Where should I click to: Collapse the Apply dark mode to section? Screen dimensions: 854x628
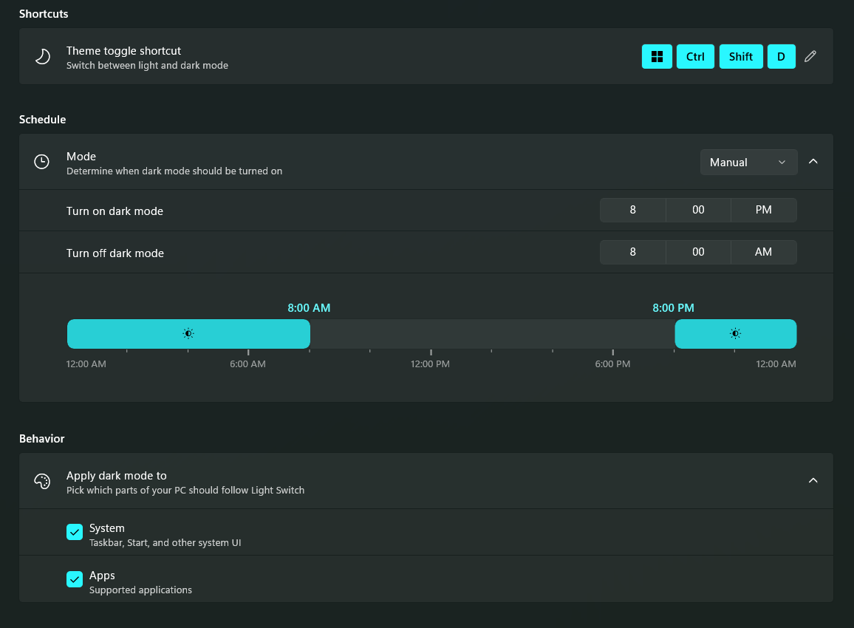(x=813, y=481)
